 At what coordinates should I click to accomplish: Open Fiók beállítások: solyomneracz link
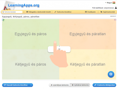(x=103, y=8)
